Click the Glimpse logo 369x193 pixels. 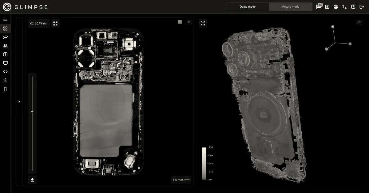tap(25, 7)
